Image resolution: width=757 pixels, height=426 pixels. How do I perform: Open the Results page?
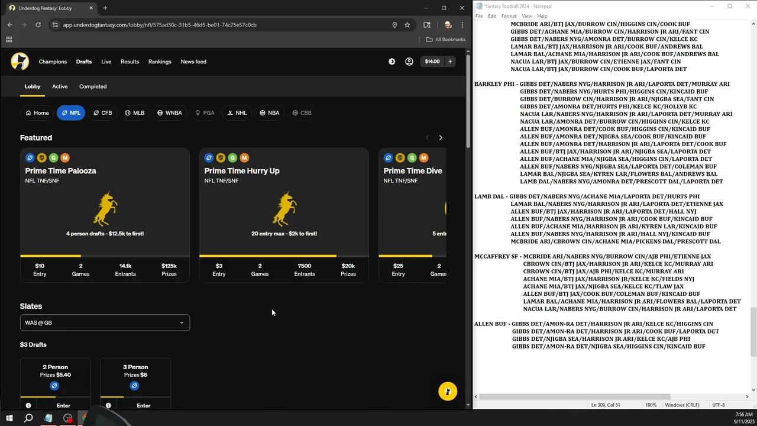click(x=130, y=62)
